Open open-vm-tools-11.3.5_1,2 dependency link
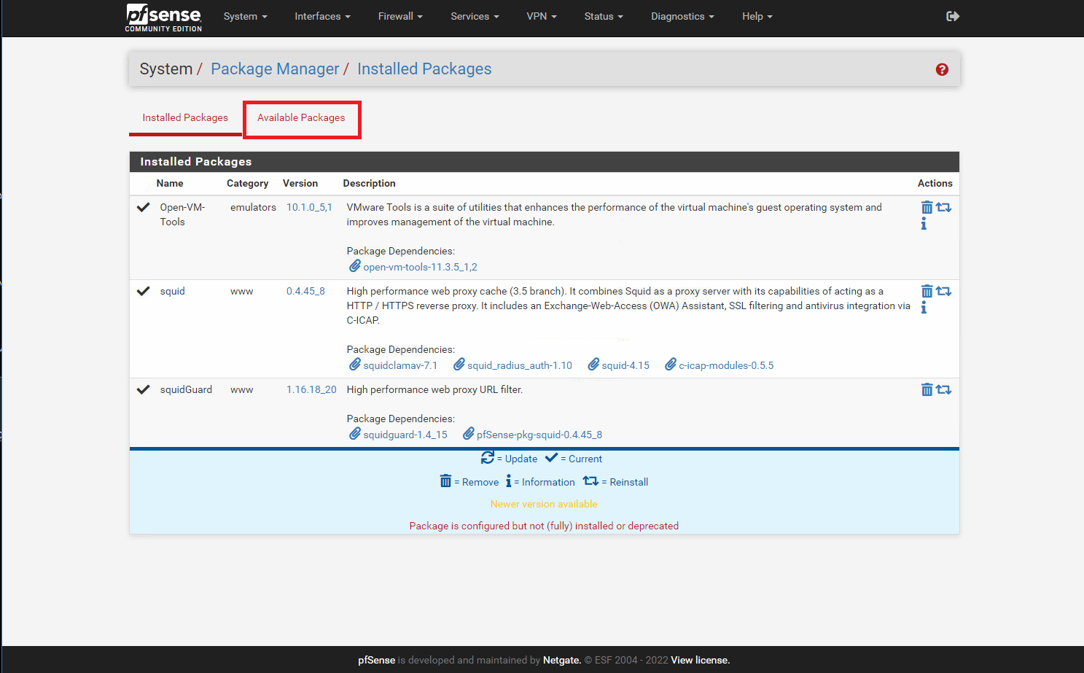 tap(420, 268)
